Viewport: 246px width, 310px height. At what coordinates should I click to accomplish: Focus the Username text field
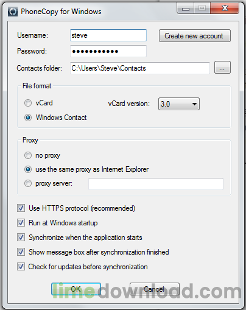[x=108, y=35]
